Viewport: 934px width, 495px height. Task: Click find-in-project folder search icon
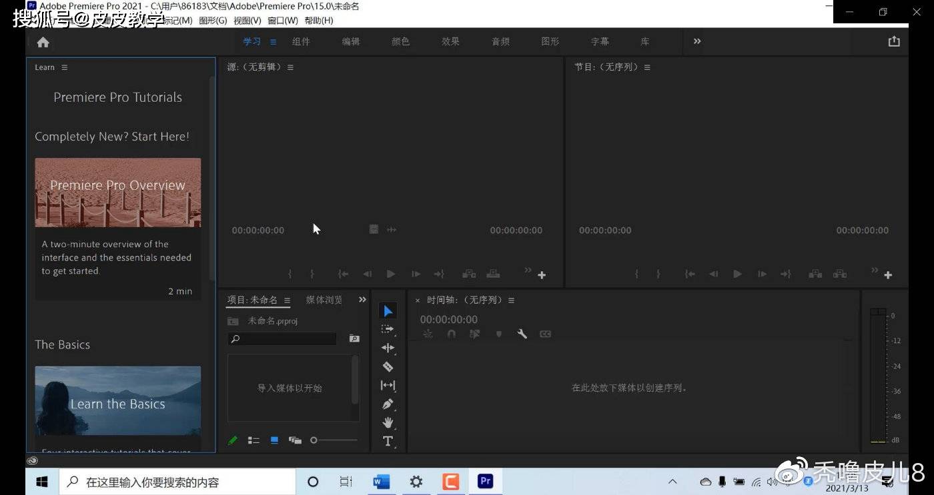(354, 338)
